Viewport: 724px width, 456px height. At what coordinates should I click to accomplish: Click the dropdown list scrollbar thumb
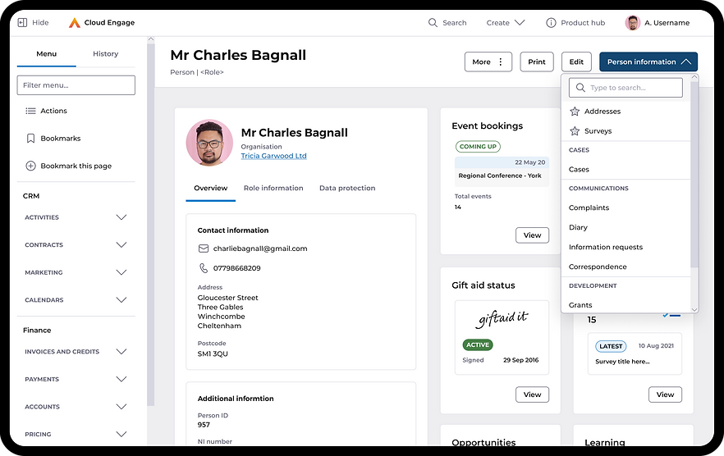click(x=694, y=176)
